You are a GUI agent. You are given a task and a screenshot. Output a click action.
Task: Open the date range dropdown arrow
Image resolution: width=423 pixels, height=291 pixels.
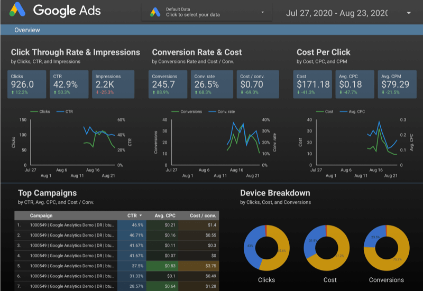click(409, 13)
